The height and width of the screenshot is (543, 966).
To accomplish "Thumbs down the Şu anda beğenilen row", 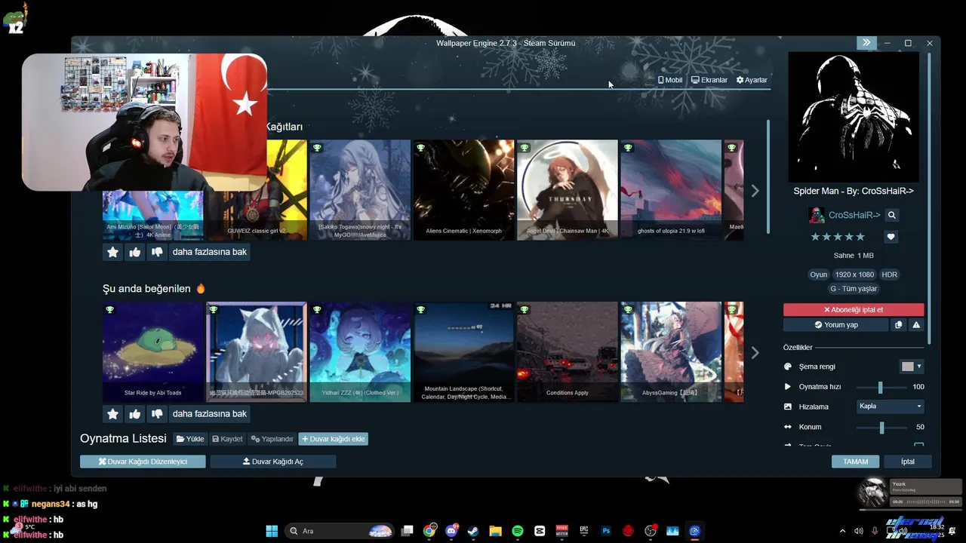I will coord(157,413).
